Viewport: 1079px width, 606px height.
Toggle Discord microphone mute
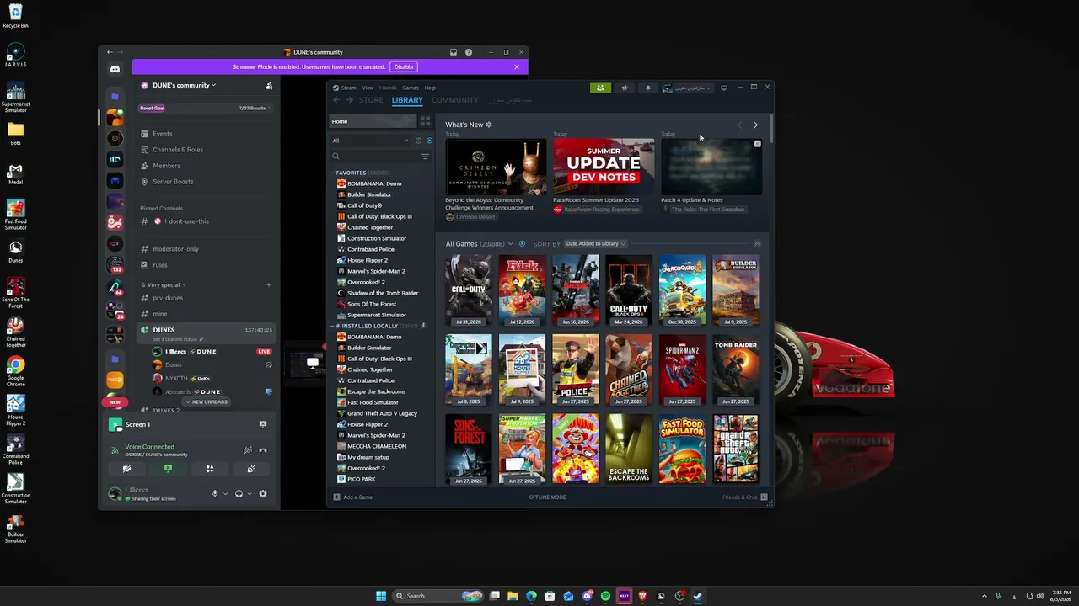pos(215,494)
